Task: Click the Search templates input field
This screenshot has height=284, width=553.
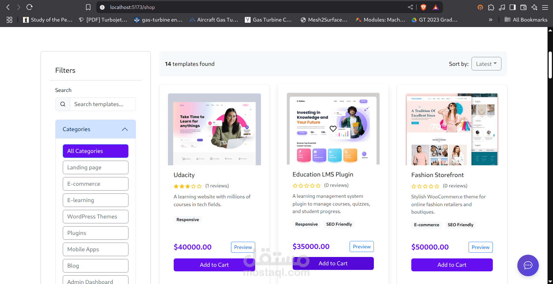Action: coord(103,104)
